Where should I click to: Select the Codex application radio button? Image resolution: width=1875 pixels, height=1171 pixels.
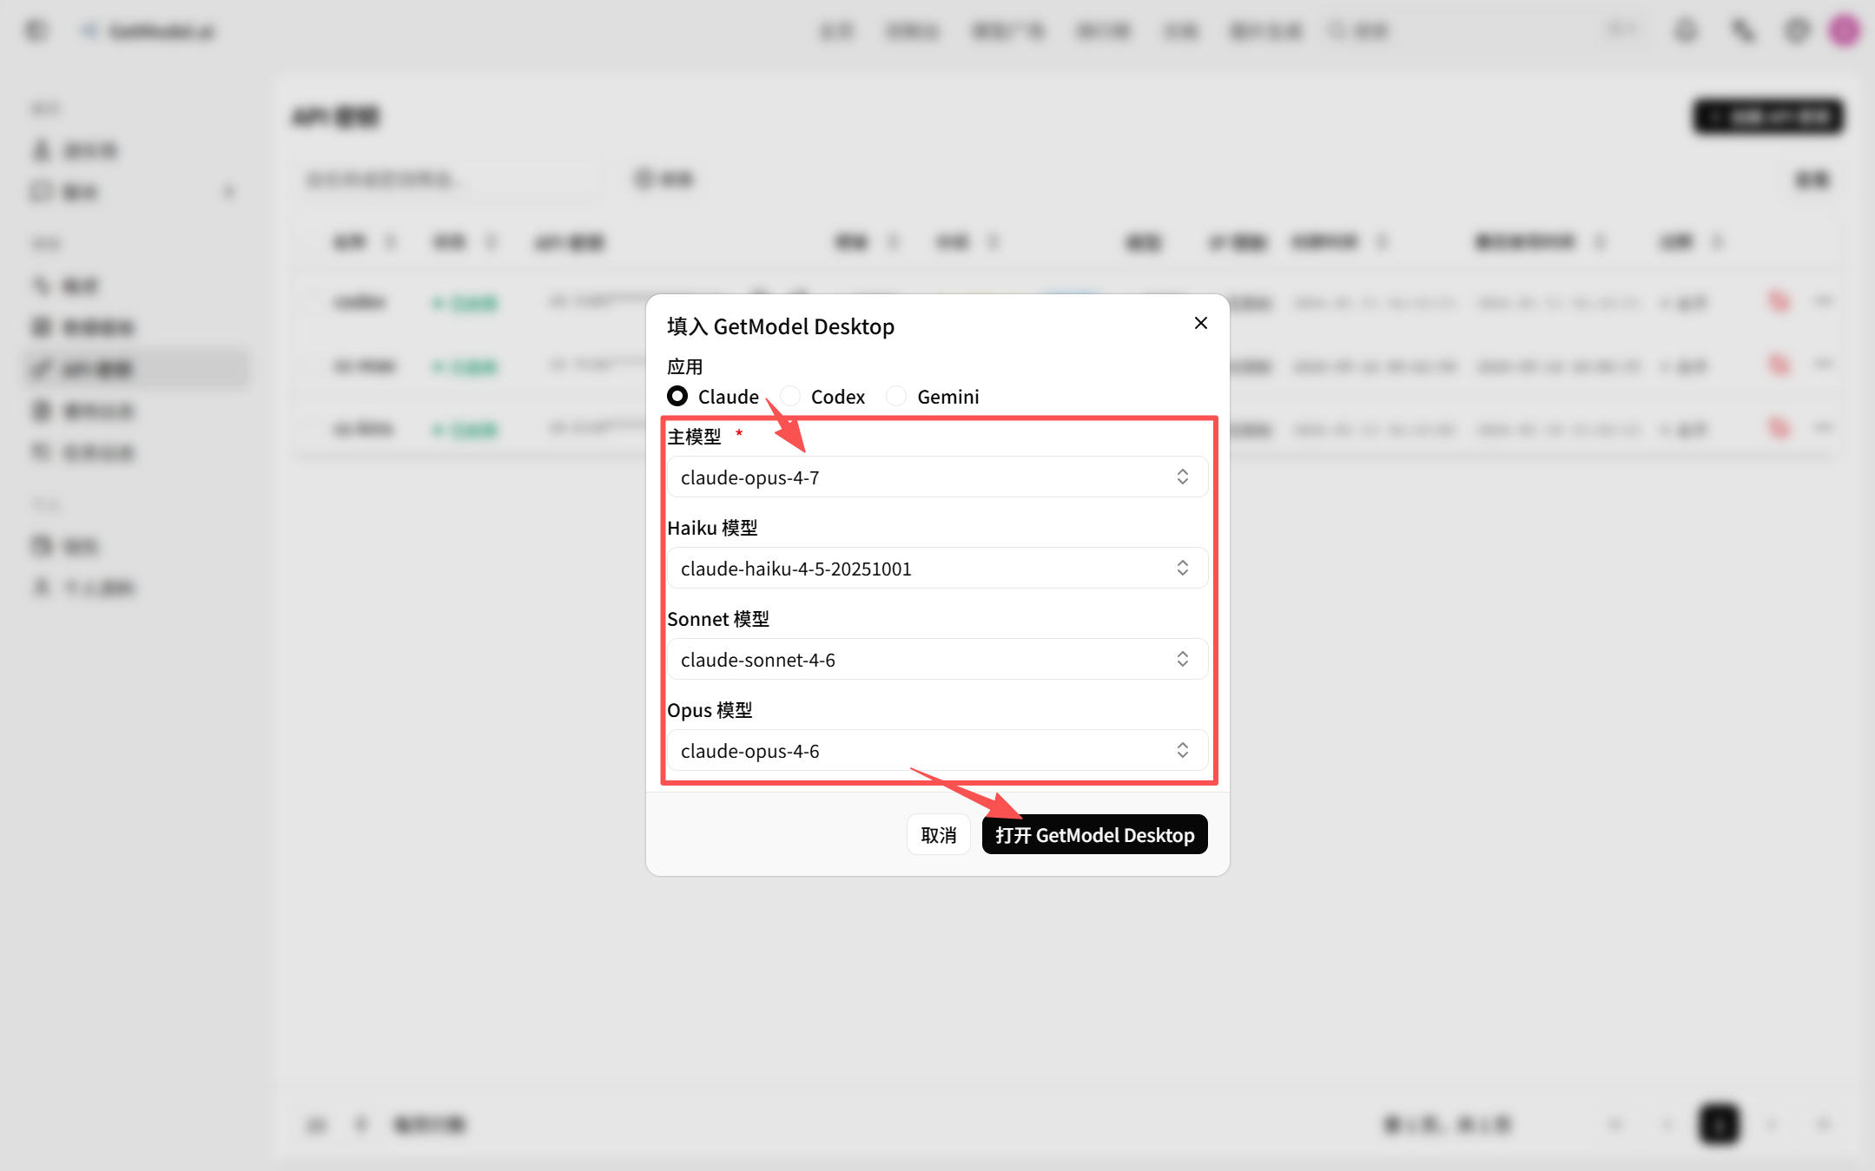coord(790,396)
